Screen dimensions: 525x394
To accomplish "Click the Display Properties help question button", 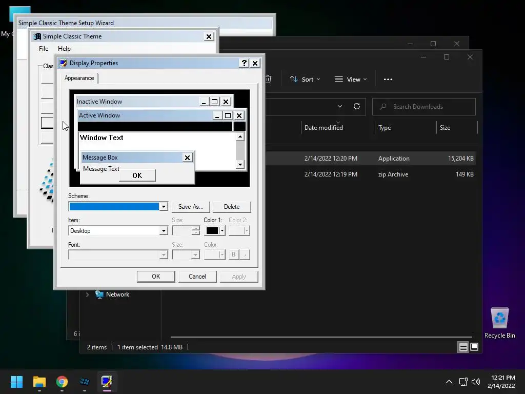I will coord(244,63).
